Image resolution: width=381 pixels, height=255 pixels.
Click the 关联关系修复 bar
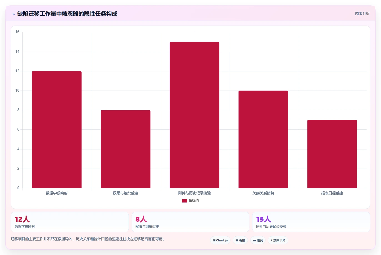pos(263,139)
